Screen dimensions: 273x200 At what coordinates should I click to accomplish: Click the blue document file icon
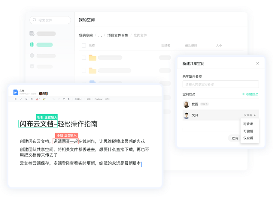pyautogui.click(x=16, y=92)
